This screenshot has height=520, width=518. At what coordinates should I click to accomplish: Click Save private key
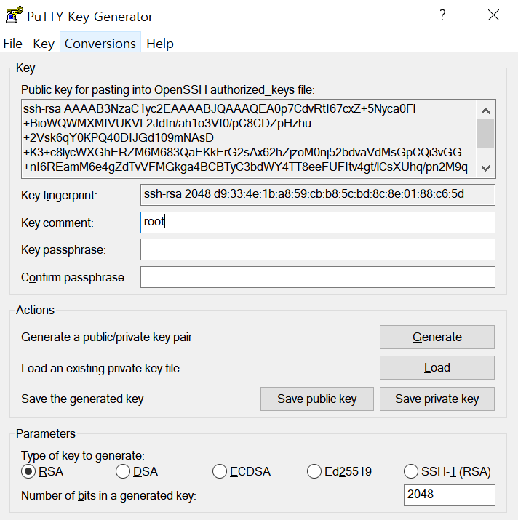pos(437,399)
